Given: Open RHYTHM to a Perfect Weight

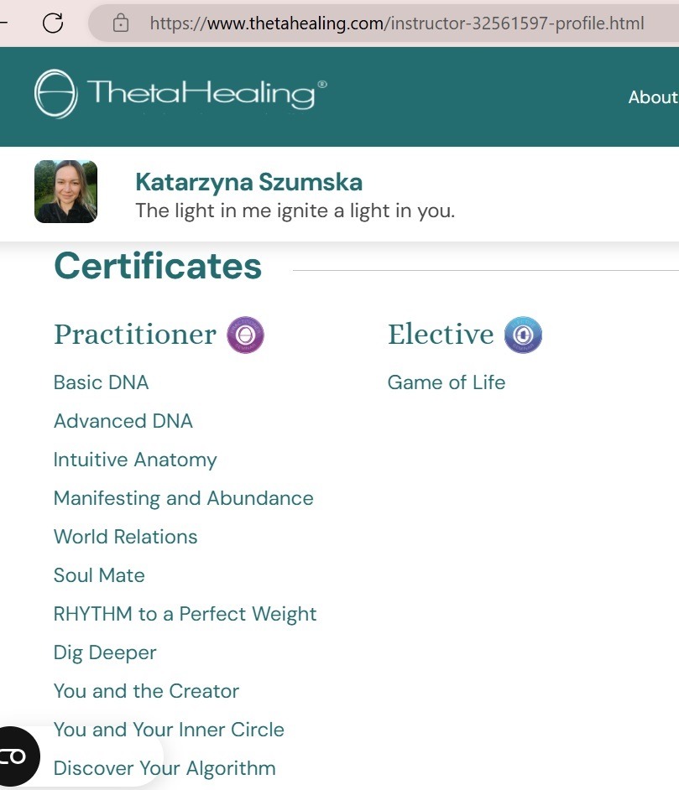Looking at the screenshot, I should pos(185,614).
